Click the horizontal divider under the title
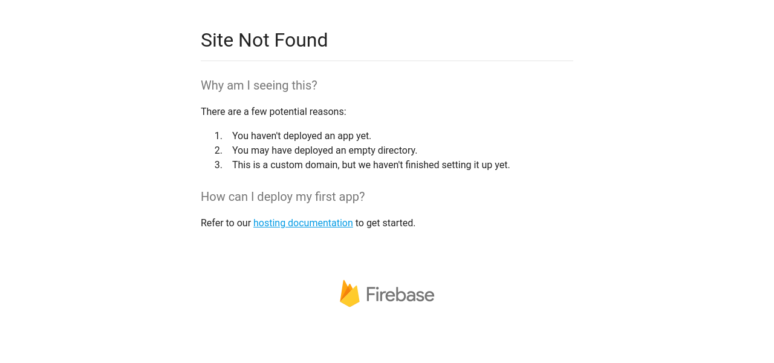The height and width of the screenshot is (363, 774). click(387, 61)
